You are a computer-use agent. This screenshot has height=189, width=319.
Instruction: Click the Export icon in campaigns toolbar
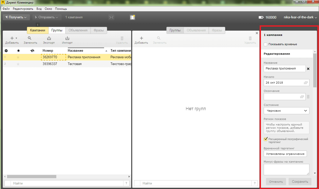49,38
